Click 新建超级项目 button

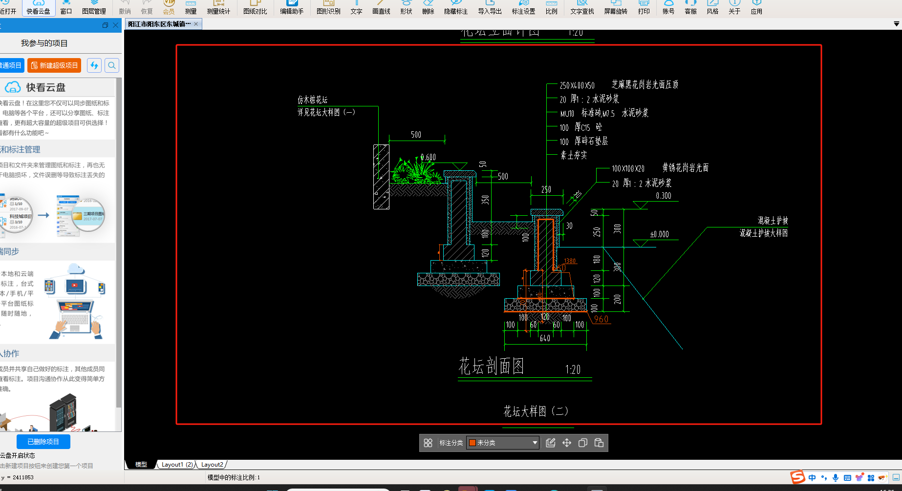(54, 65)
